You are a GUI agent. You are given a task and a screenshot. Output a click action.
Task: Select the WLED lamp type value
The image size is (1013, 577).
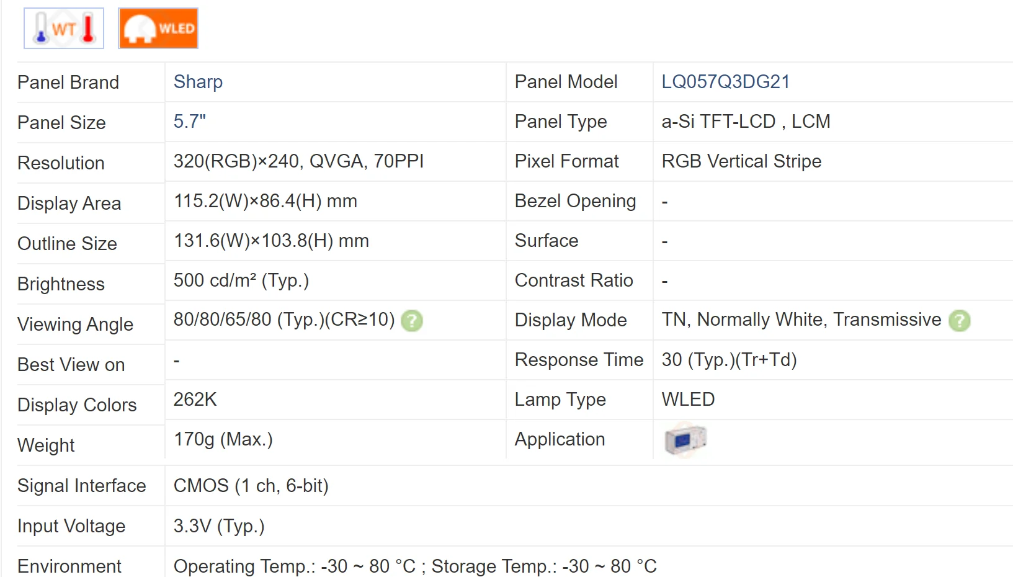point(687,400)
